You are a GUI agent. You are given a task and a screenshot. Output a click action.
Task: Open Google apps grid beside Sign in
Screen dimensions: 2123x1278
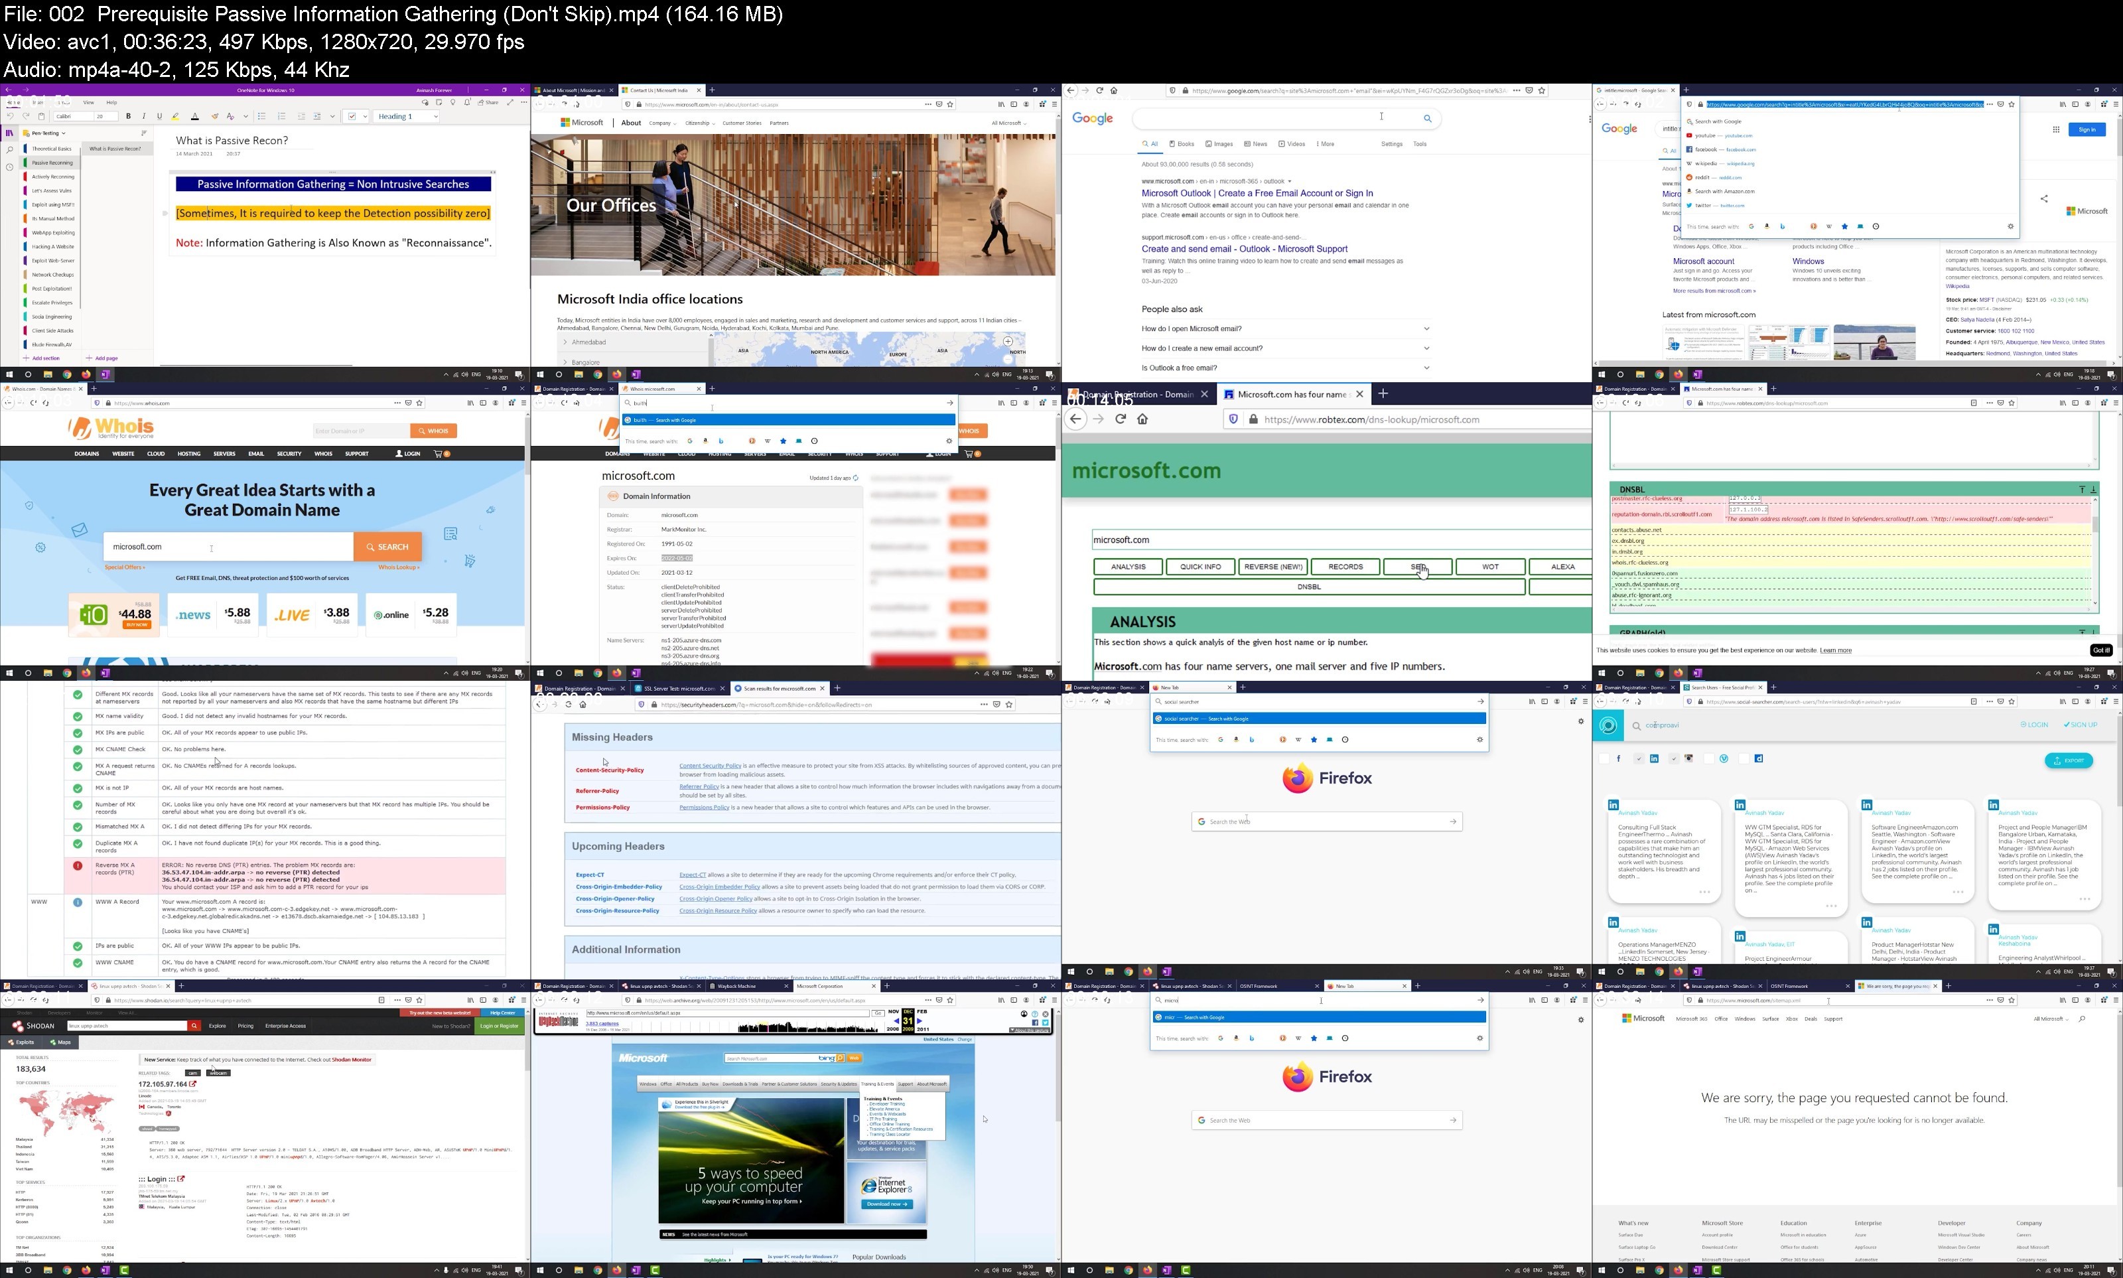(x=2056, y=129)
